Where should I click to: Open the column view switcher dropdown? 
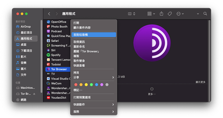[131, 14]
